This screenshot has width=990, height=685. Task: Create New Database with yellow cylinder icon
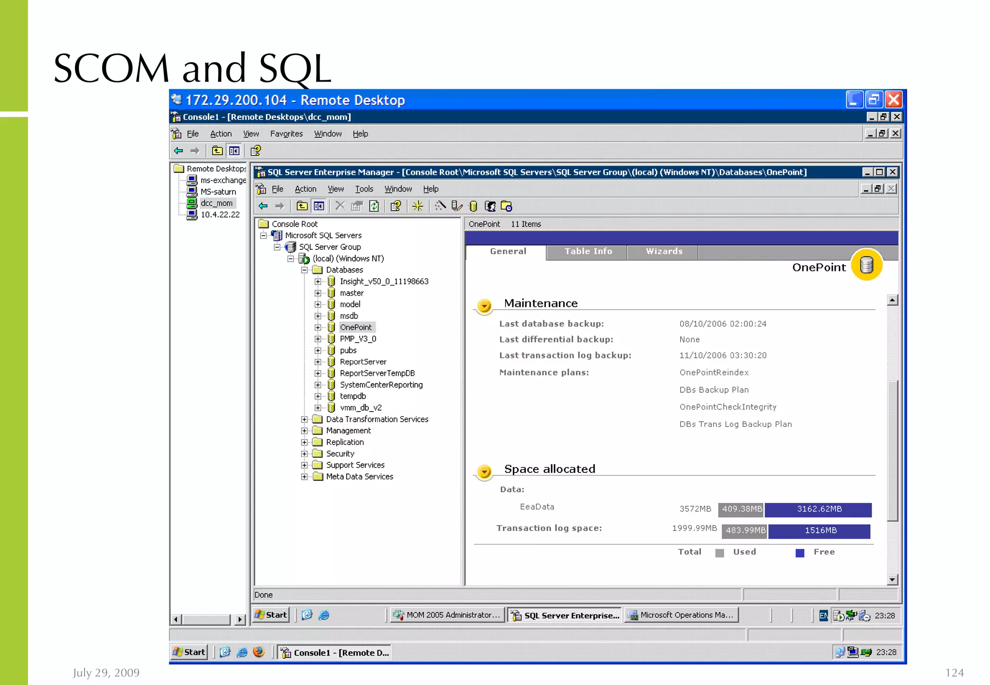coord(473,206)
